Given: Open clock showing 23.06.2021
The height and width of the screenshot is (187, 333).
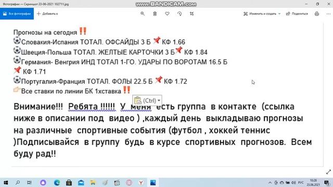Looking at the screenshot, I should tap(313, 182).
